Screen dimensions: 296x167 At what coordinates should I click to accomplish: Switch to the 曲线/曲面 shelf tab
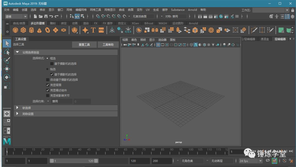[19, 23]
